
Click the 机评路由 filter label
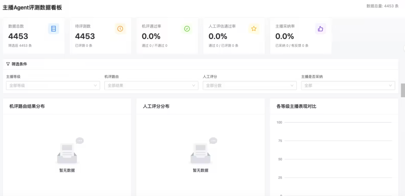[x=112, y=77]
